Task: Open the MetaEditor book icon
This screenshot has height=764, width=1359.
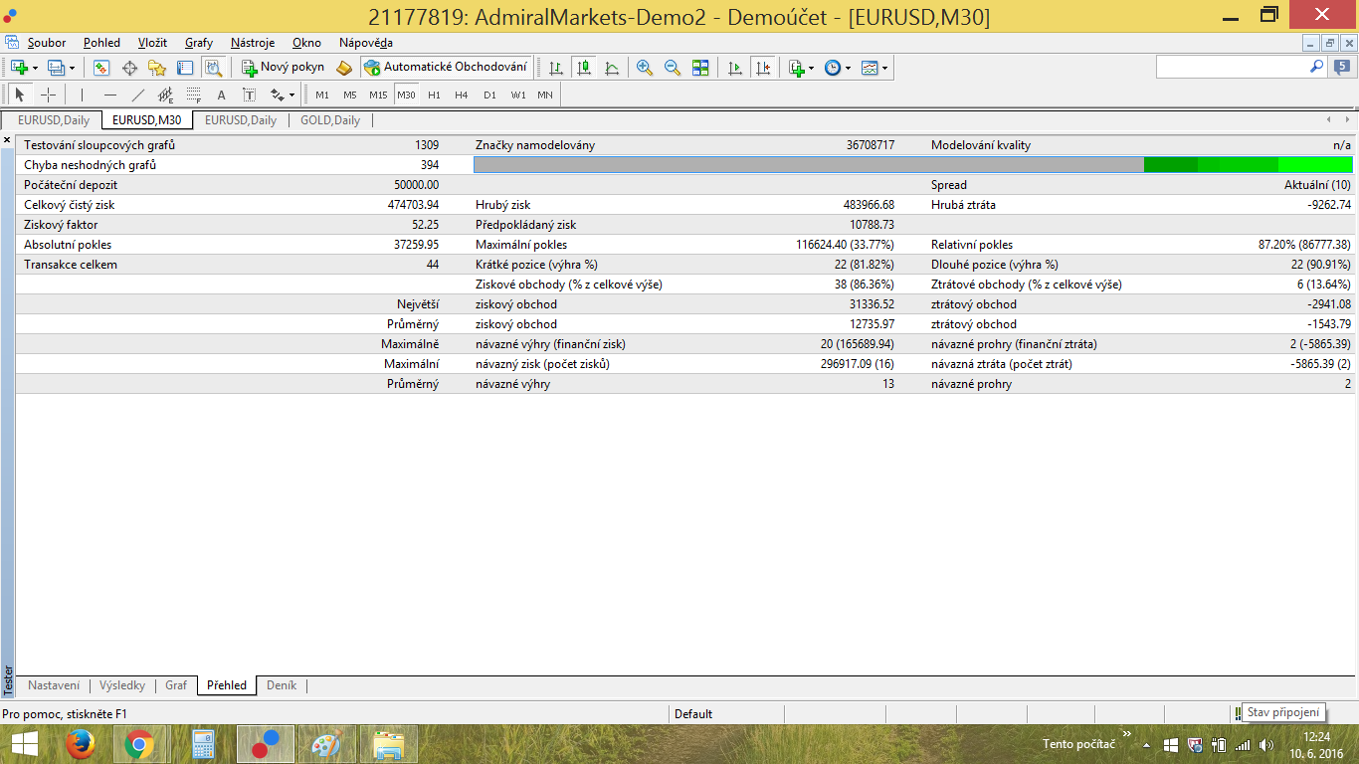Action: point(344,68)
